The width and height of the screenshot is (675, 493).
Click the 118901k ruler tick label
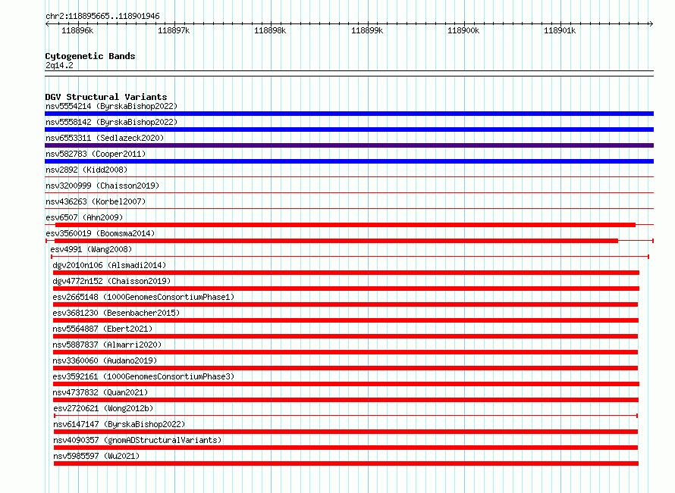coord(560,30)
